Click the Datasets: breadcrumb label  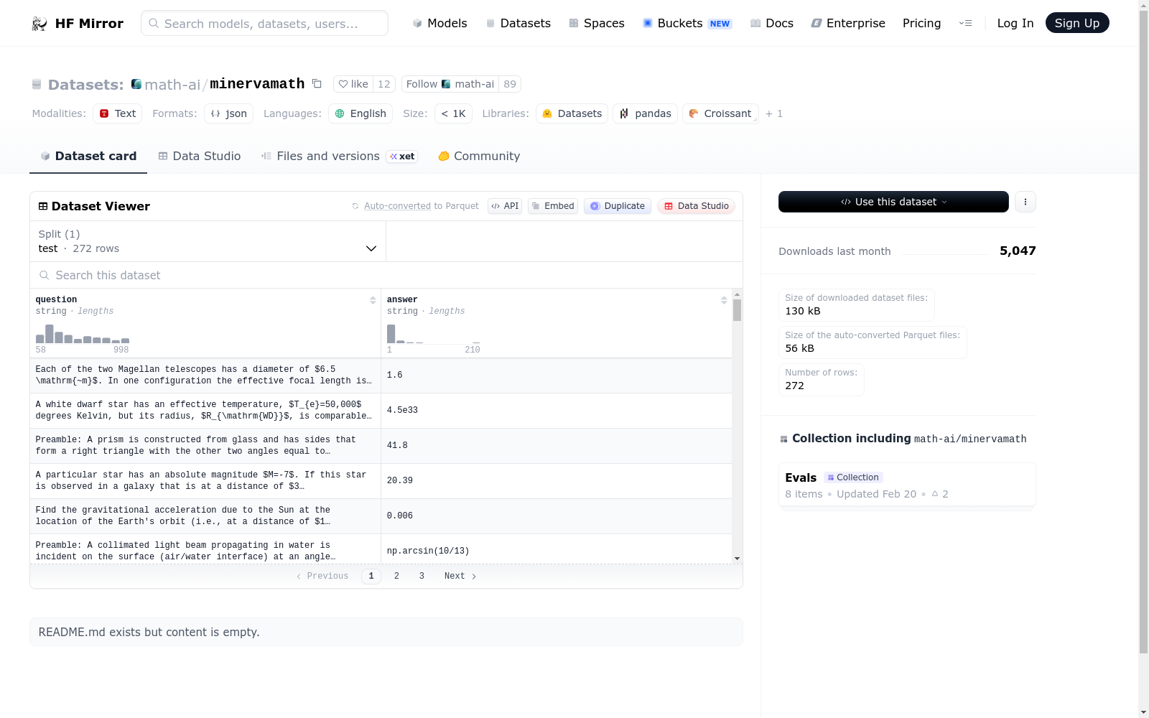(x=85, y=85)
